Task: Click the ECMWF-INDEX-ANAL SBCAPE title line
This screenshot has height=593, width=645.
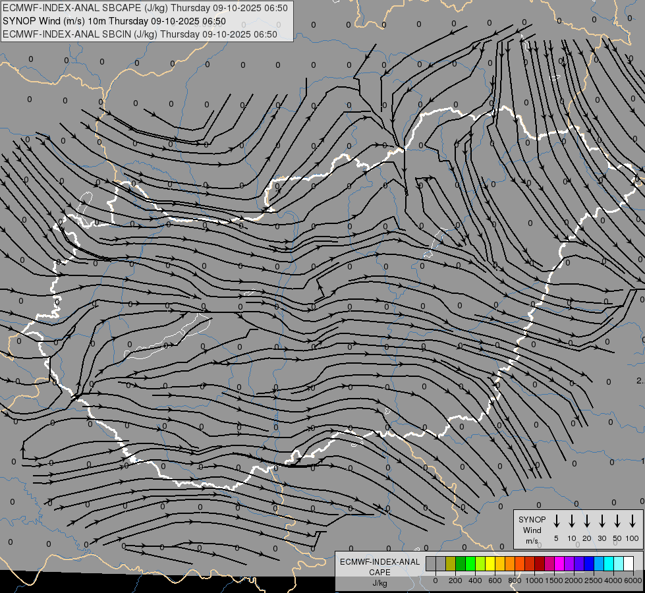Action: (x=145, y=8)
